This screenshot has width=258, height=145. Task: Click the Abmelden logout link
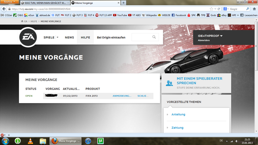coord(204,40)
